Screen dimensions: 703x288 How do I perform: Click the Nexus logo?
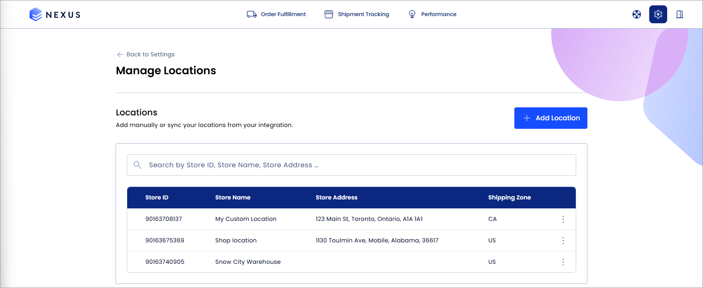(55, 14)
